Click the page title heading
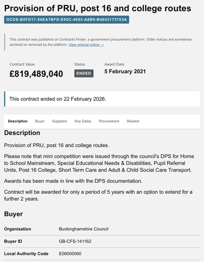 (98, 8)
